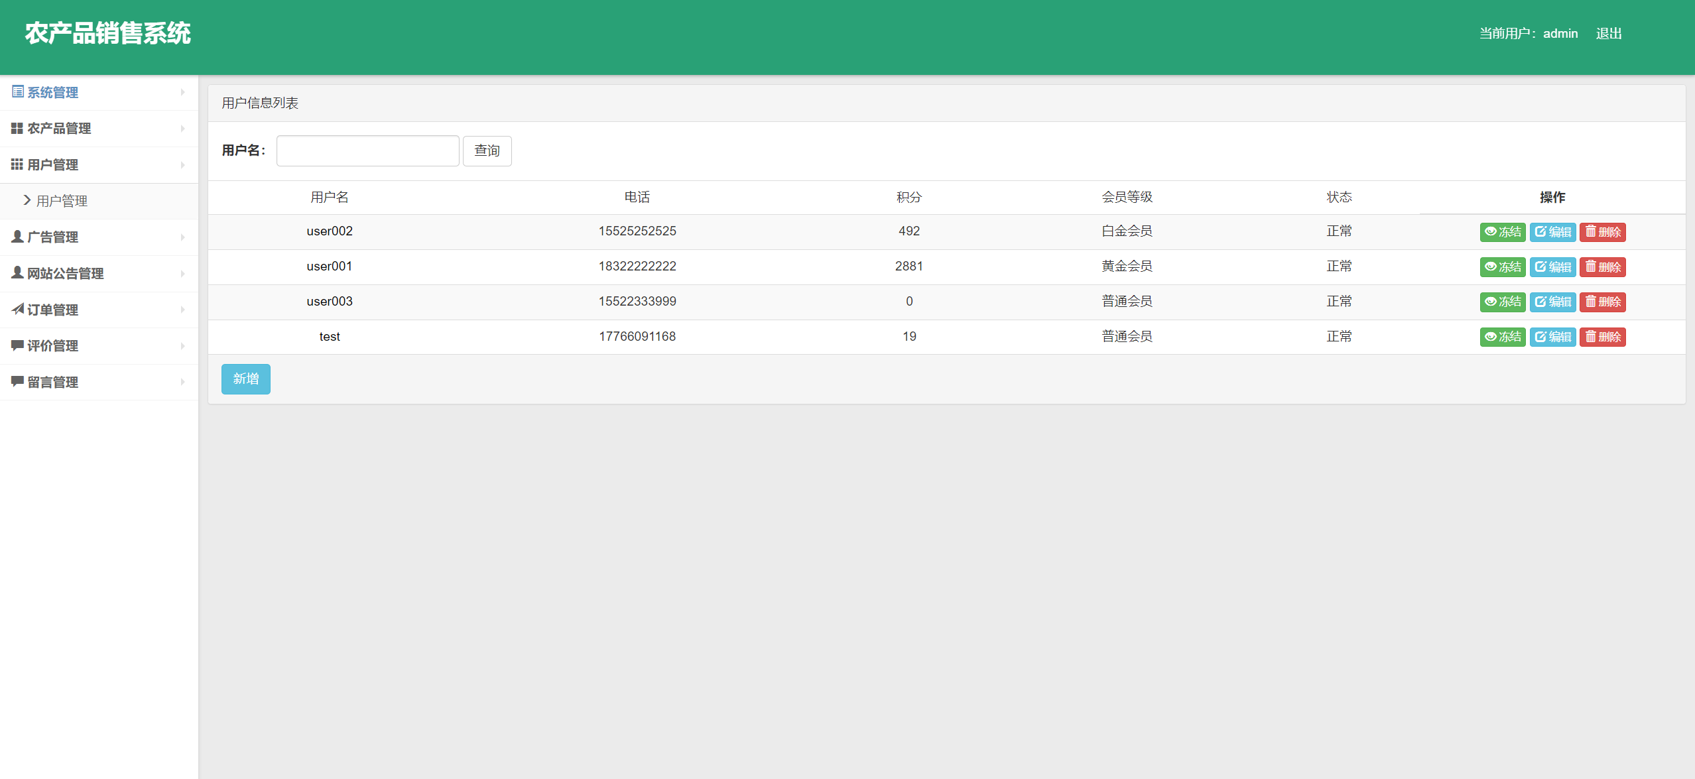The image size is (1695, 779).
Task: Click the person icon beside 网站公告管理
Action: click(17, 272)
